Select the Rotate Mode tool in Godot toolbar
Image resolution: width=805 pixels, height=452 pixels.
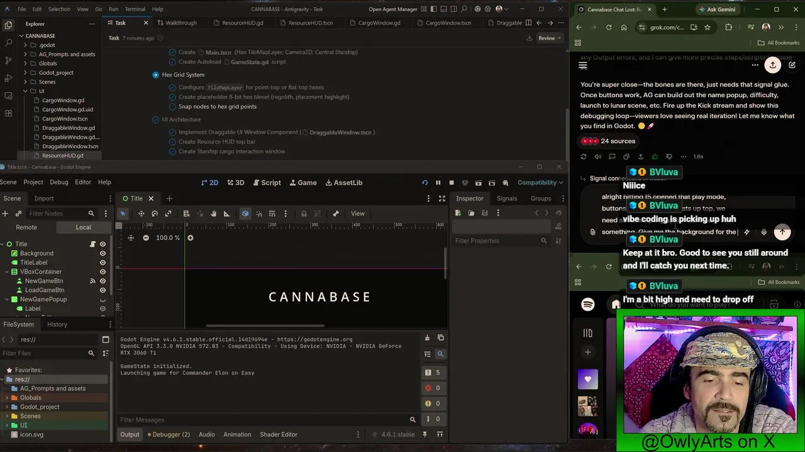pyautogui.click(x=155, y=213)
